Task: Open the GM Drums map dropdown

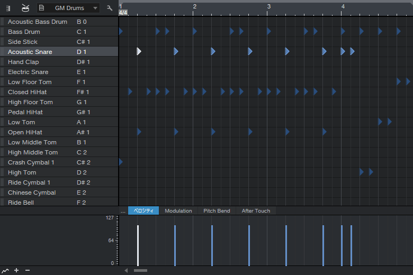Action: [68, 8]
